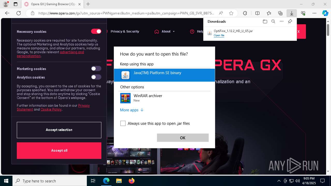Toggle the Necessary cookies switch
The height and width of the screenshot is (186, 331).
[96, 31]
